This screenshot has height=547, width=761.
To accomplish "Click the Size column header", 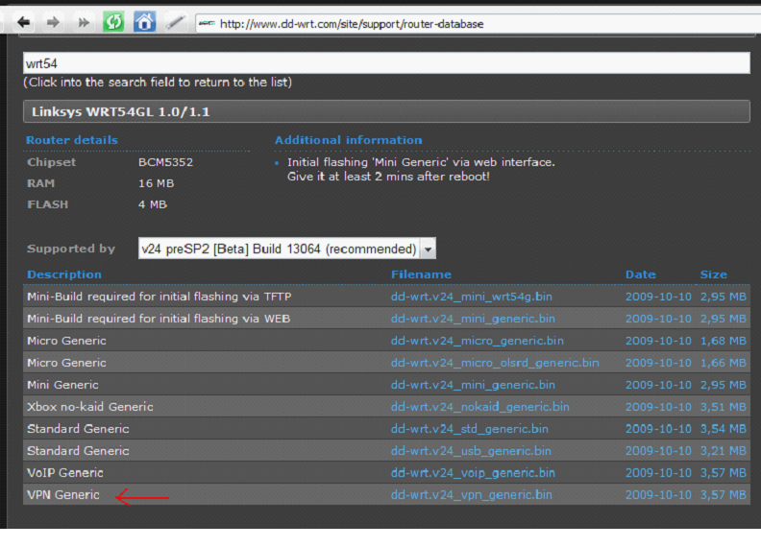I will [713, 274].
